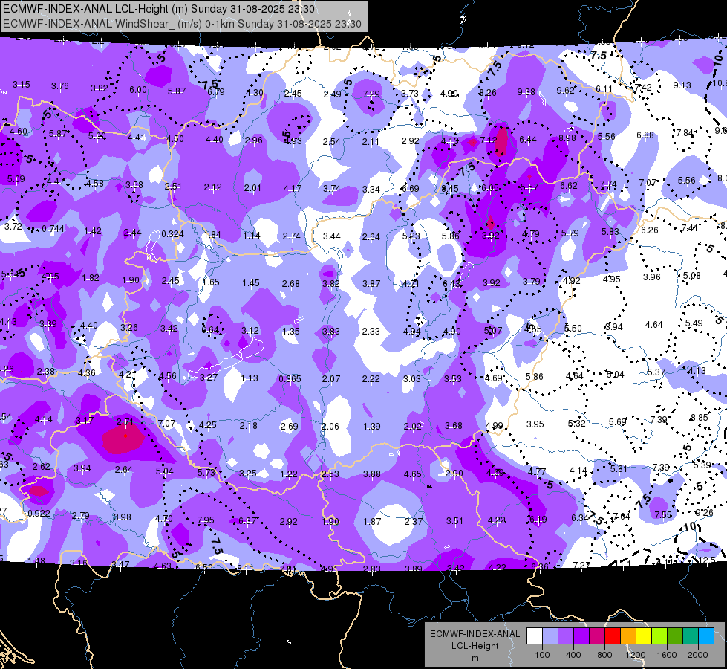Screen dimensions: 727x669
Task: Click the light blue legend swatch
Action: tap(550, 636)
